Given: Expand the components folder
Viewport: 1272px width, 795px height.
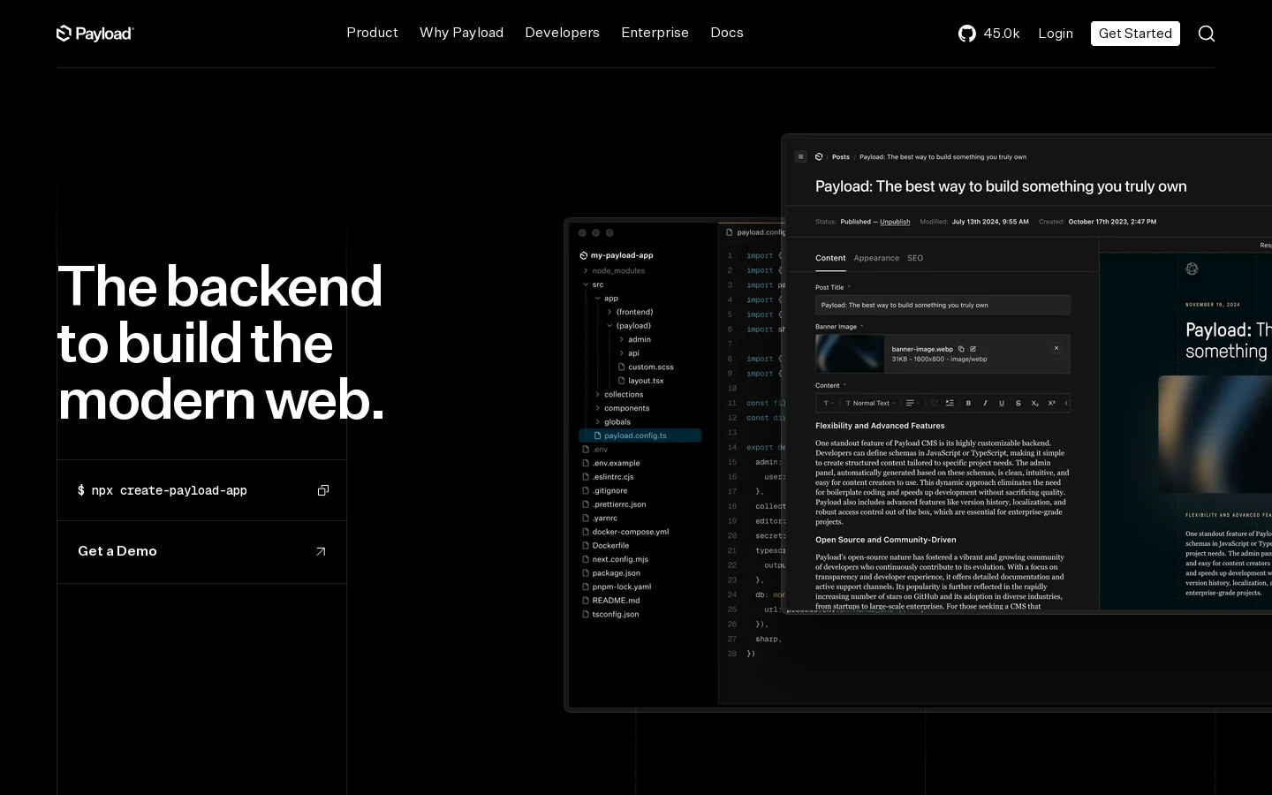Looking at the screenshot, I should [622, 408].
